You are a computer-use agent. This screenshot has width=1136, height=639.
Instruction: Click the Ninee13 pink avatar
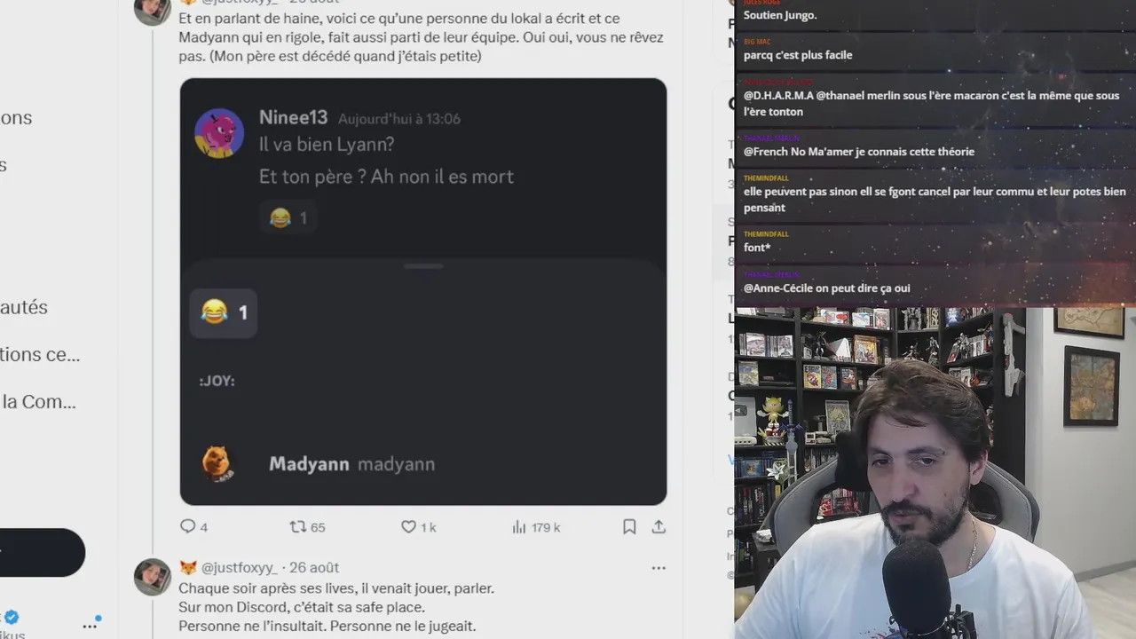click(x=219, y=133)
